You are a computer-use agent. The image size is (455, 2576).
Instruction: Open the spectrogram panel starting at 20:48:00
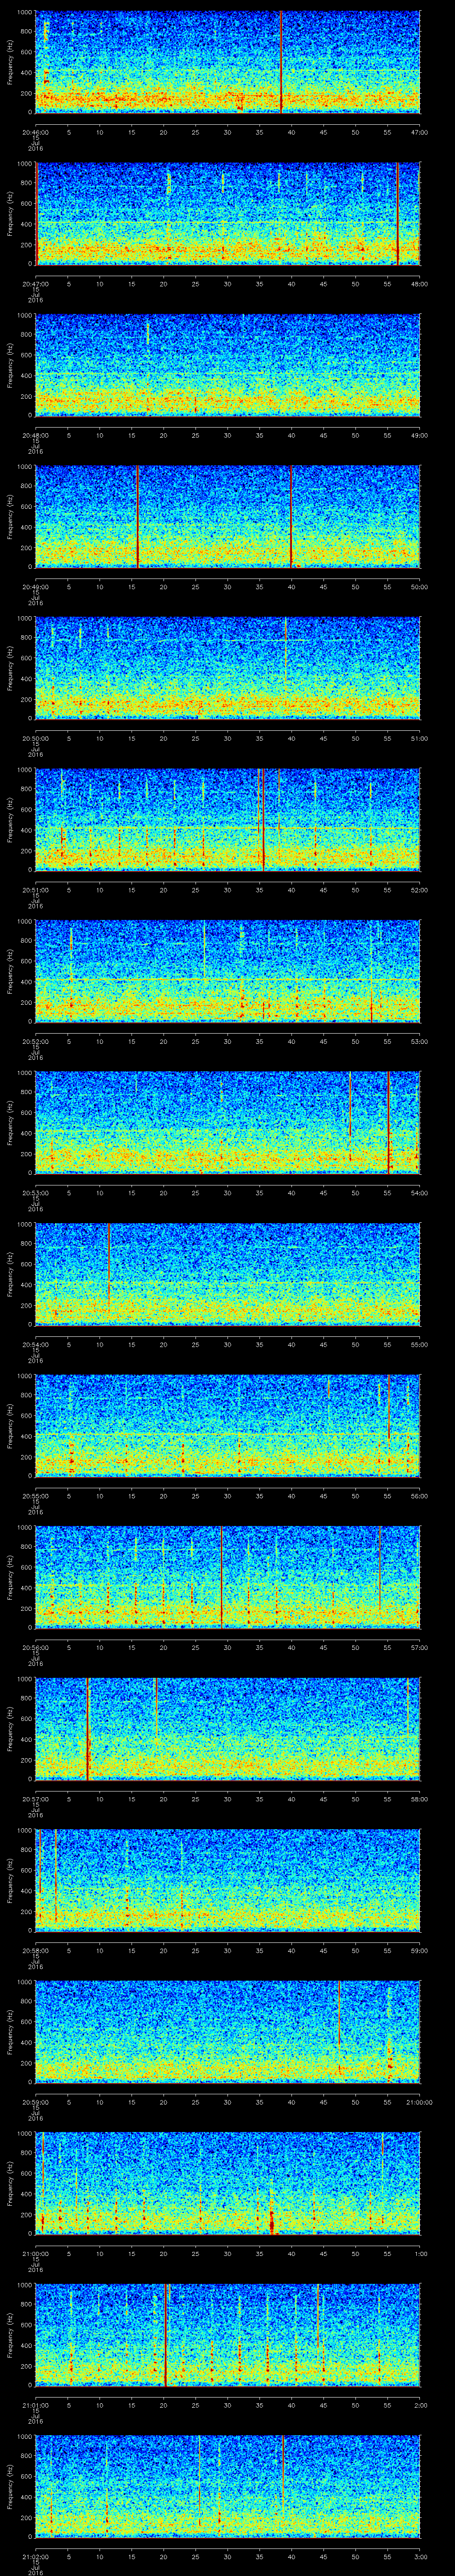click(228, 365)
